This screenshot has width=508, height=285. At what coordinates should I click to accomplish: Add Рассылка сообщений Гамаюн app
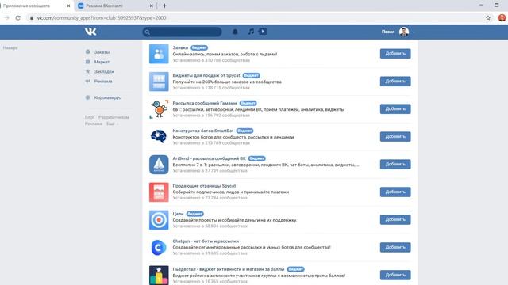[395, 109]
